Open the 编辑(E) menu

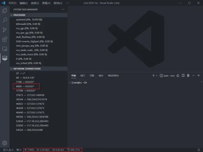pyautogui.click(x=24, y=3)
